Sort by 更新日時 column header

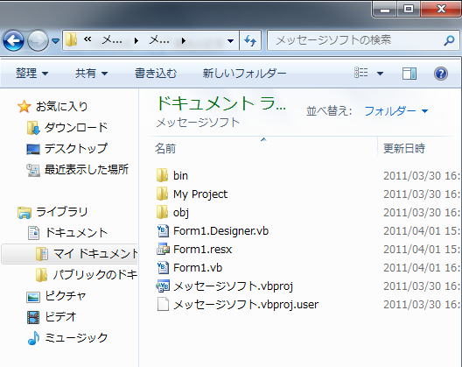[x=404, y=148]
